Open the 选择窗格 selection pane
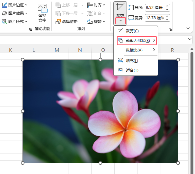Image resolution: width=195 pixels, height=174 pixels. click(x=66, y=22)
